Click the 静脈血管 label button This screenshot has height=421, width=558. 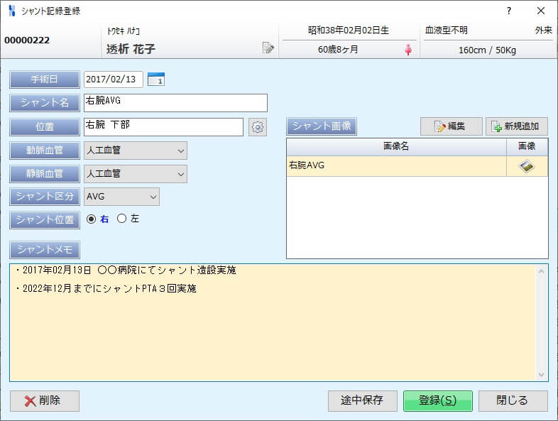coord(45,174)
